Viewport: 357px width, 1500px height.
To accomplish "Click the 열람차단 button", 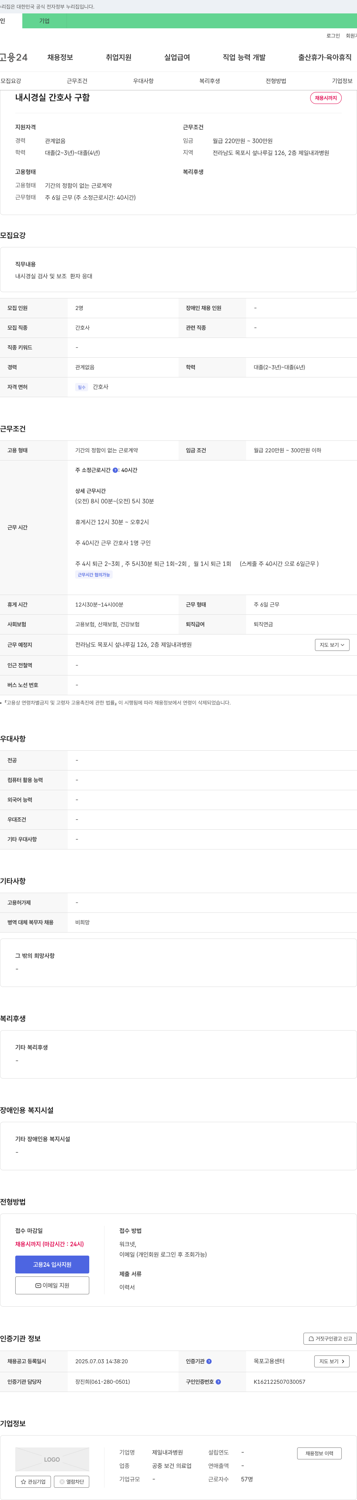I will [71, 1482].
